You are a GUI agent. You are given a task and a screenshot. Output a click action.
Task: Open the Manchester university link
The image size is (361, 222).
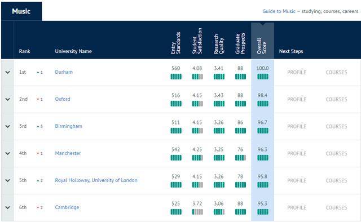[68, 153]
